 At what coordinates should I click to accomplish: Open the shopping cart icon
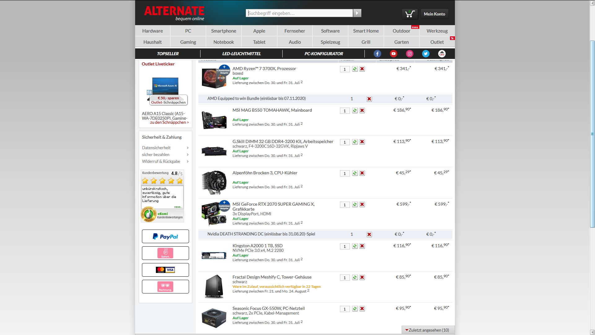[x=410, y=14]
